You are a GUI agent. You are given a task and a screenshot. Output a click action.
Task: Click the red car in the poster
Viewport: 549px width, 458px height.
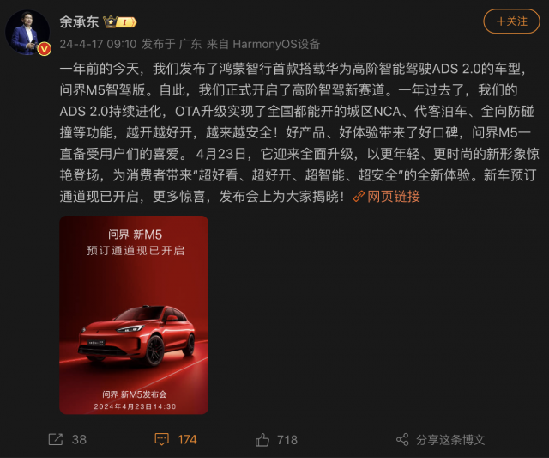(136, 336)
